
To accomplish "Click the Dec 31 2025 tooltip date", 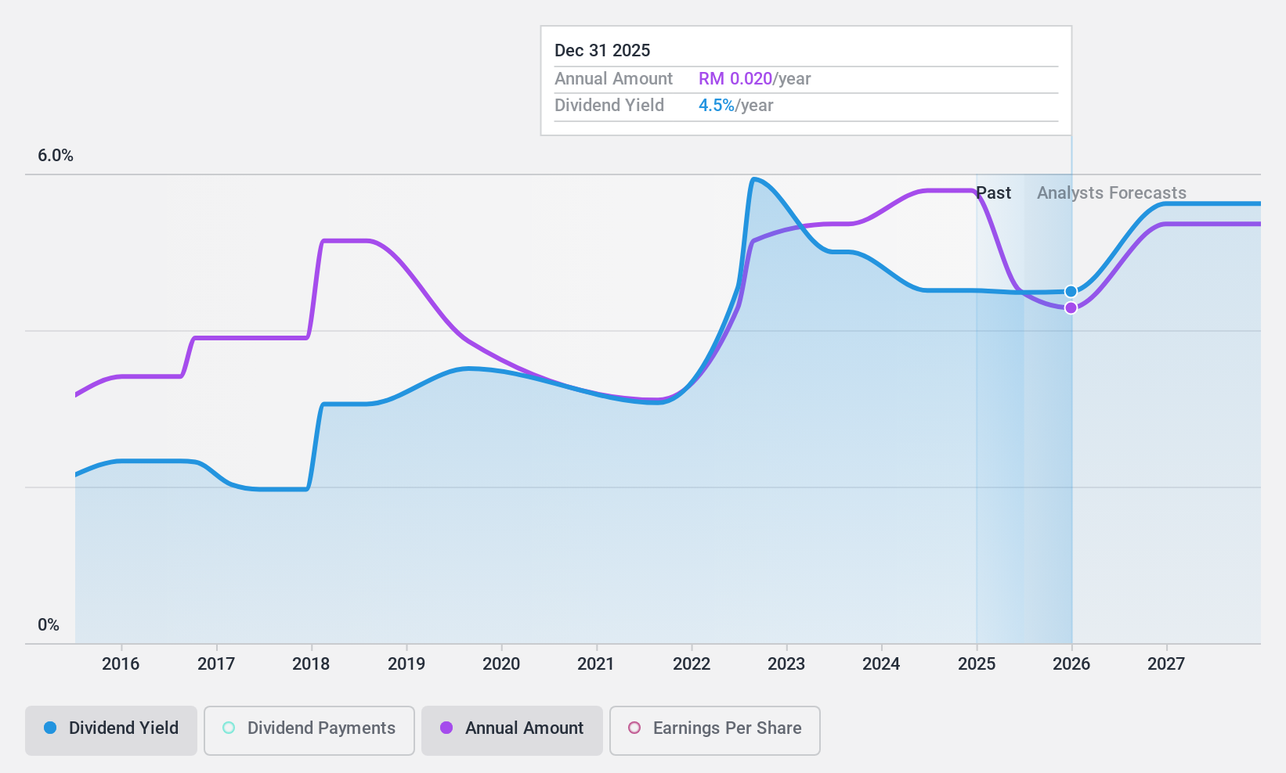I will [x=602, y=51].
